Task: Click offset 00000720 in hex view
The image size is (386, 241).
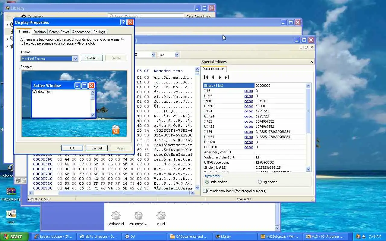Action: point(43,183)
